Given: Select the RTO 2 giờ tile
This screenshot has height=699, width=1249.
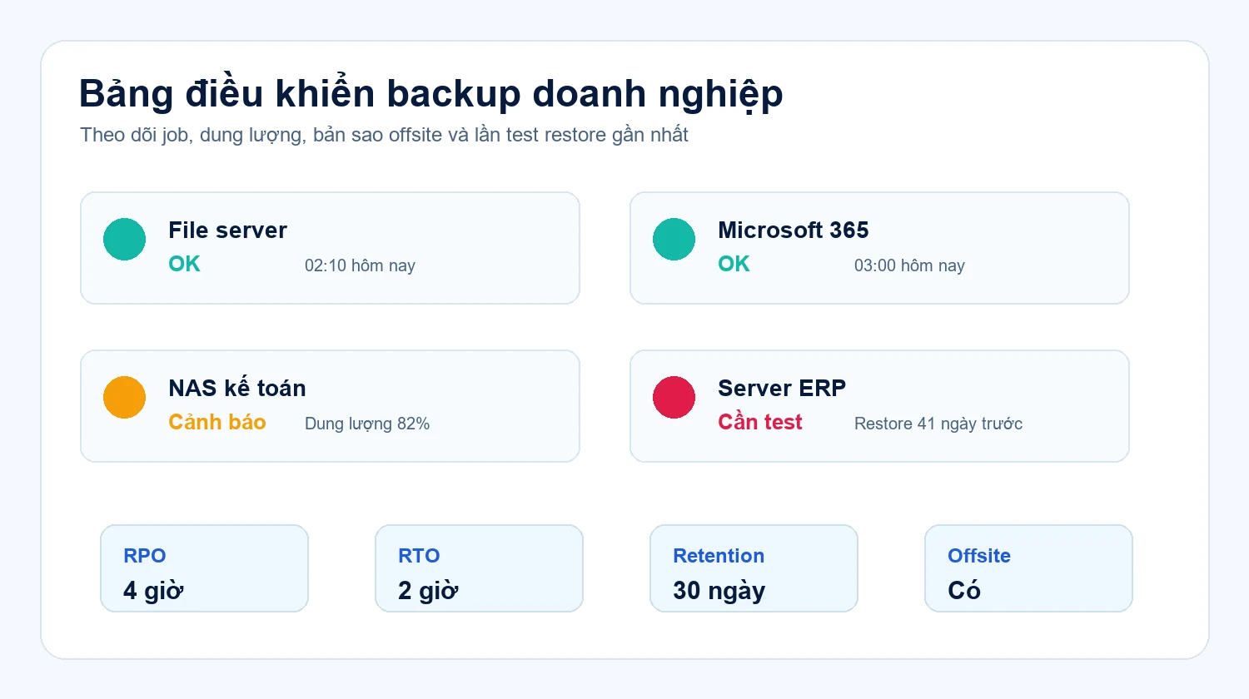Looking at the screenshot, I should click(x=479, y=568).
